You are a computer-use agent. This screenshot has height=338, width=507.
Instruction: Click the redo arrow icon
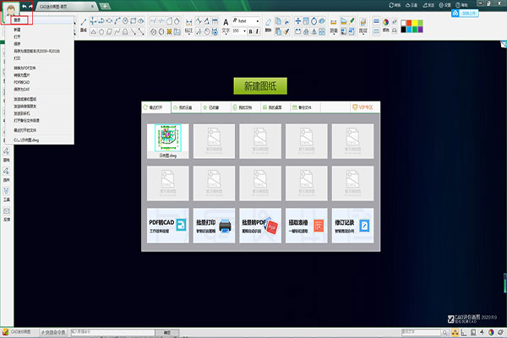[x=30, y=6]
